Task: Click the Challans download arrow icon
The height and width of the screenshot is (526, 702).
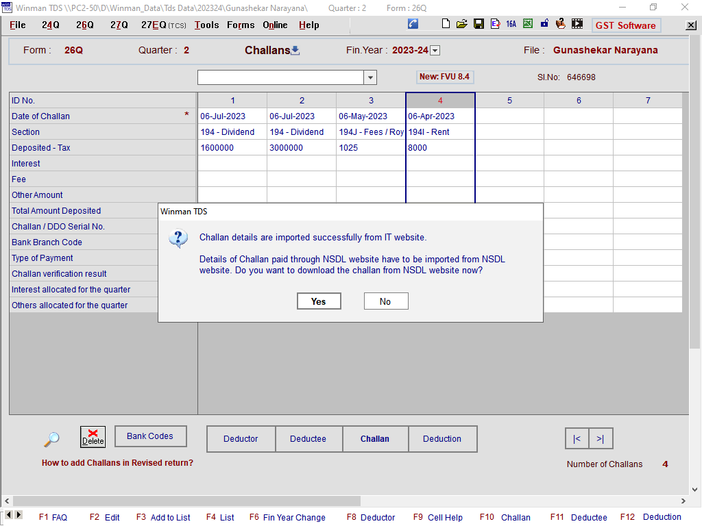Action: pyautogui.click(x=295, y=50)
